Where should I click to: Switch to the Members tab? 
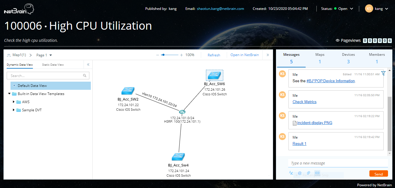point(377,58)
